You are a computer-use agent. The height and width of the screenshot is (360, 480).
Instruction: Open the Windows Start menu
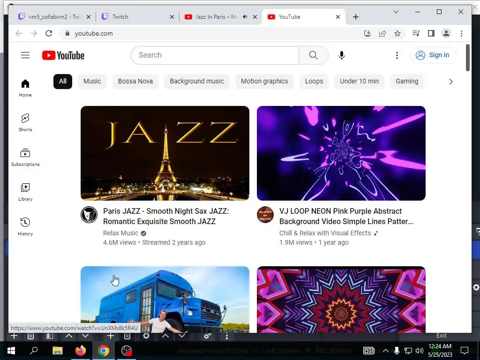click(x=11, y=351)
